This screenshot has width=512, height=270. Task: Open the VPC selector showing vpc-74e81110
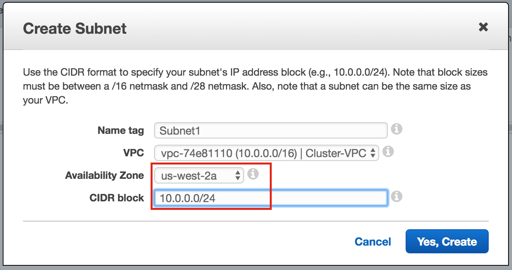tap(266, 153)
